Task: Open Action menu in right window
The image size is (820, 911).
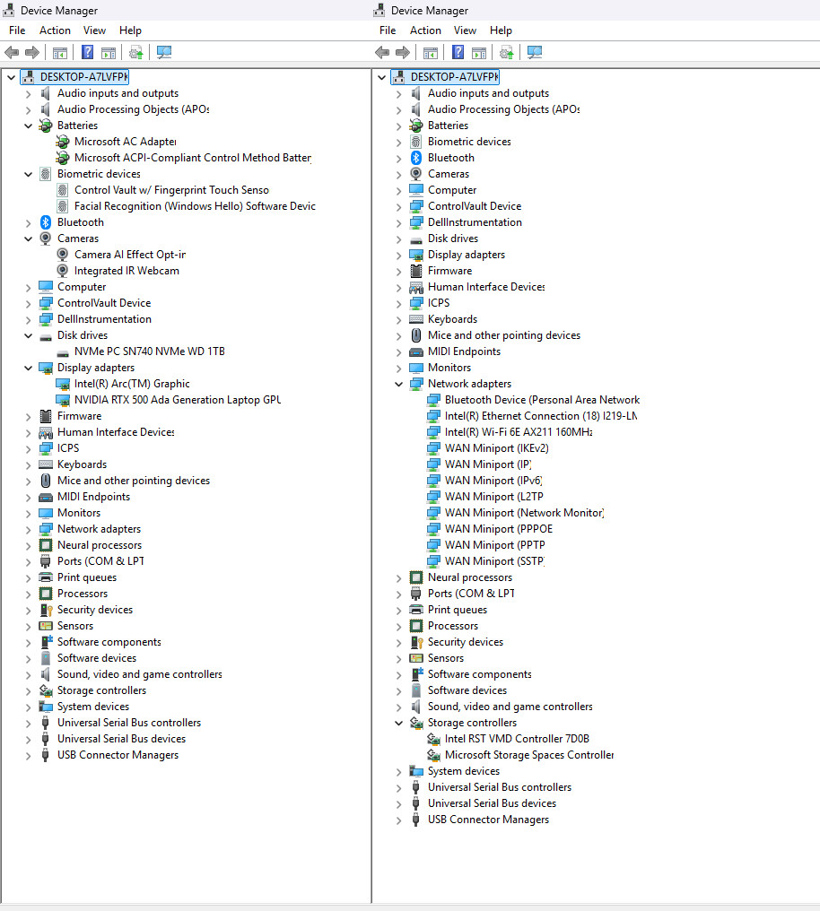Action: click(425, 30)
